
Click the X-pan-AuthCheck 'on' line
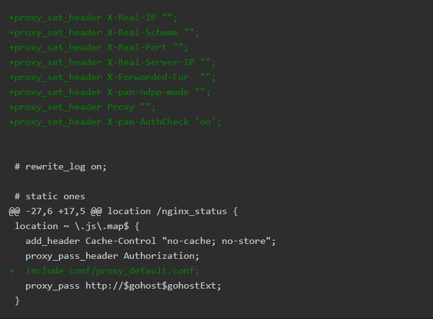coord(115,122)
